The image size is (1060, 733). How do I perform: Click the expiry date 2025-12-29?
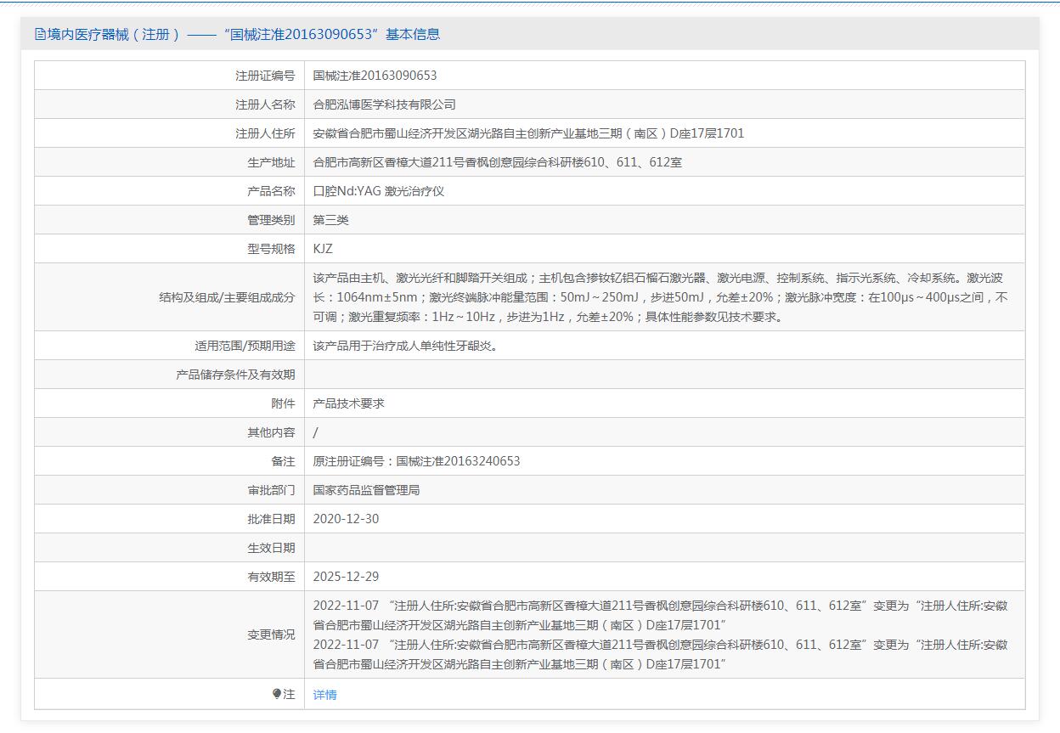(346, 577)
